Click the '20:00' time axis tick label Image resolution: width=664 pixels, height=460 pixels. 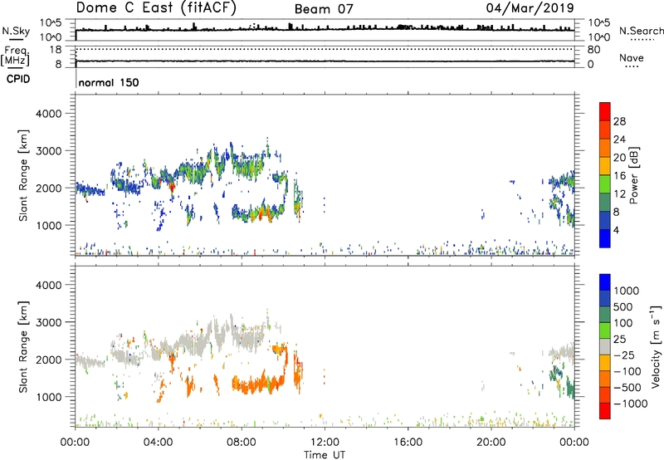491,443
